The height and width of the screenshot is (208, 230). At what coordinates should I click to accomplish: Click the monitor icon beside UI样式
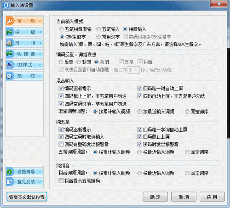pos(10,65)
